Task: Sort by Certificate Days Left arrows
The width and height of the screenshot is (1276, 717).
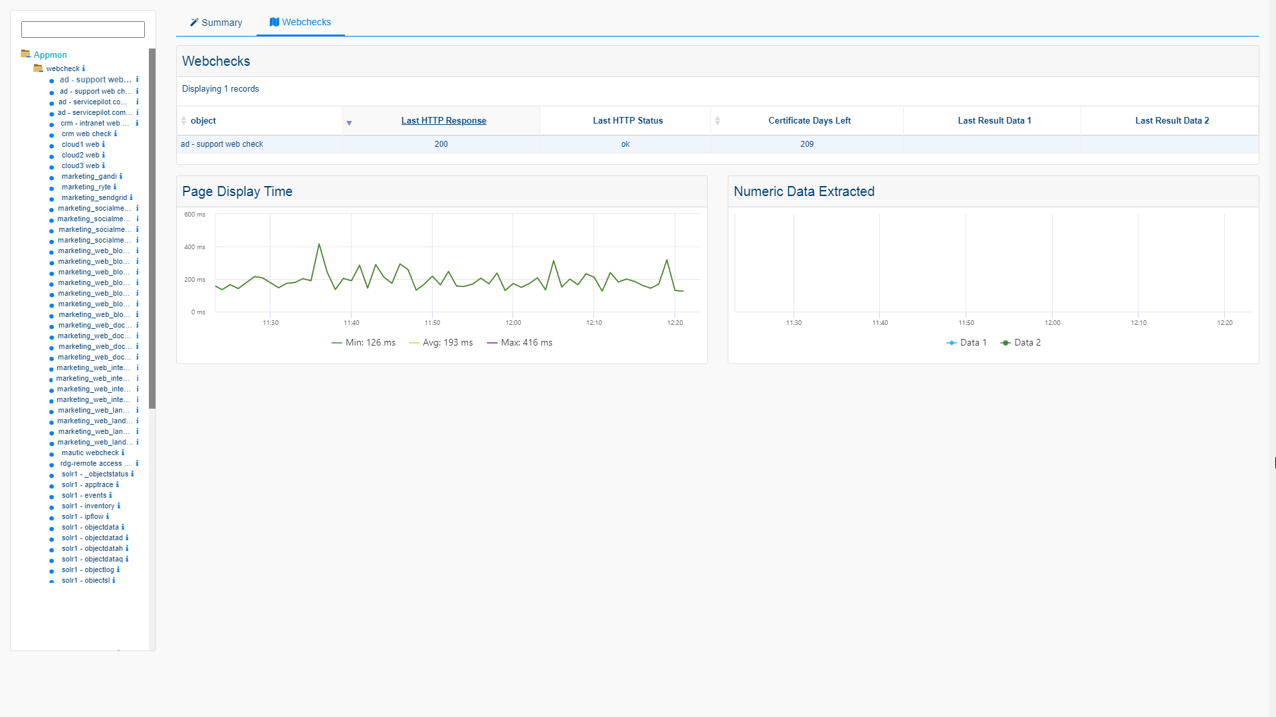Action: [x=717, y=120]
